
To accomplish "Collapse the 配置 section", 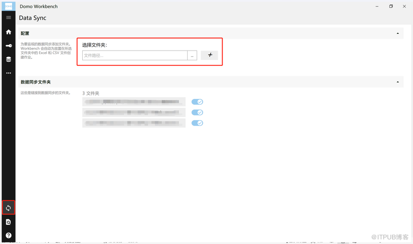I will [x=398, y=33].
